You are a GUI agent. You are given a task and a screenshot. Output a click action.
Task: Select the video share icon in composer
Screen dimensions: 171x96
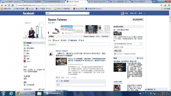click(79, 41)
